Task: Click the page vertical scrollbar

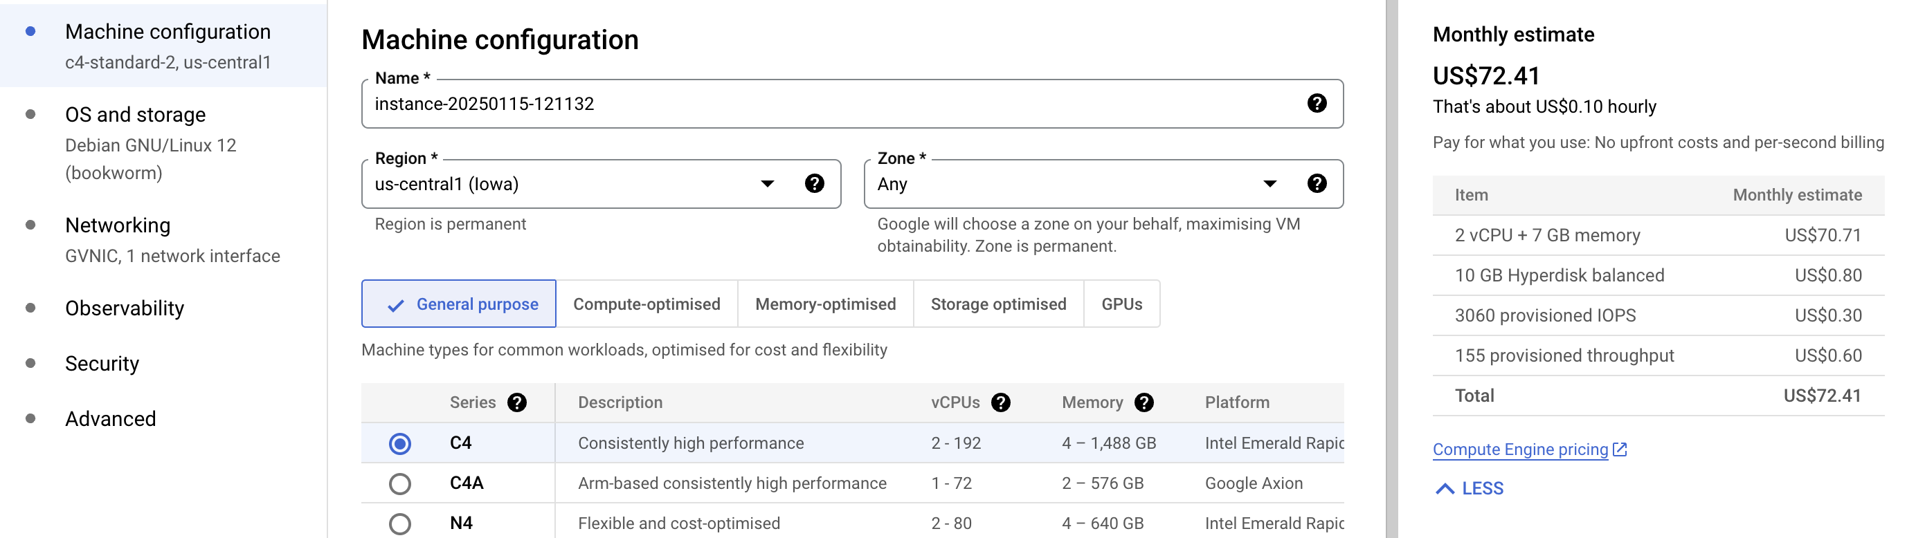Action: click(1391, 269)
